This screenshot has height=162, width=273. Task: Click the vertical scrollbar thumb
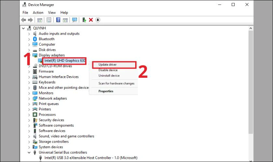(251, 82)
